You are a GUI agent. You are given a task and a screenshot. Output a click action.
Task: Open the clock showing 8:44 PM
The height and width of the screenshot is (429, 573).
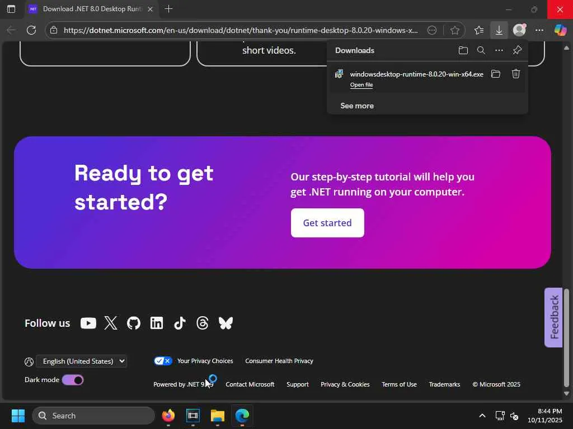(x=545, y=416)
